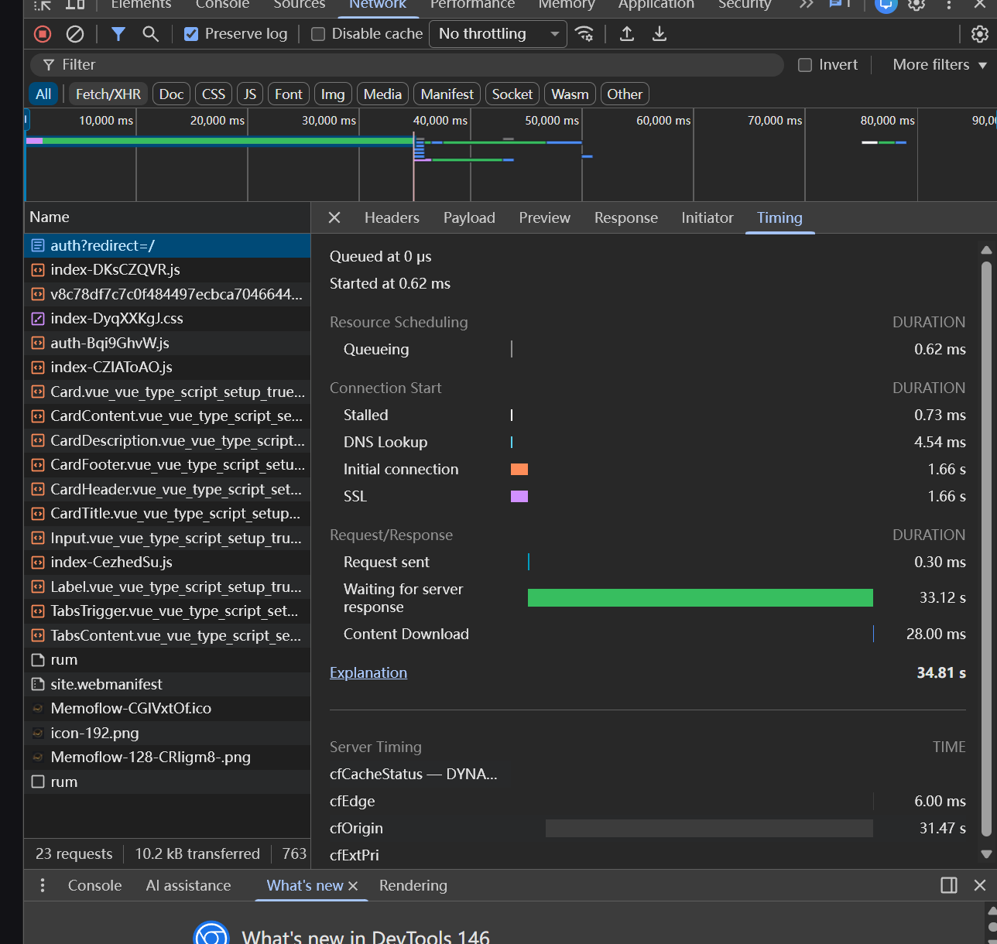This screenshot has width=997, height=944.
Task: Expand the More filters dropdown
Action: [x=940, y=65]
